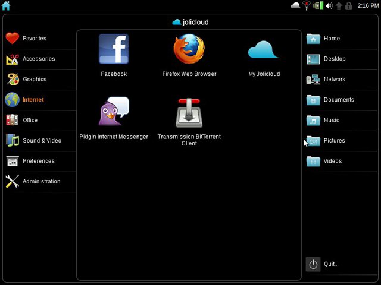381x285 pixels.
Task: Click the battery status indicator
Action: click(x=318, y=5)
